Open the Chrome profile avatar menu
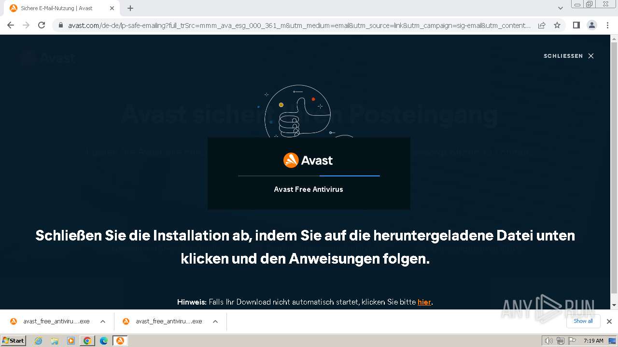Image resolution: width=618 pixels, height=347 pixels. [591, 25]
